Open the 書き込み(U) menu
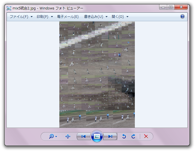The height and width of the screenshot is (153, 195). point(94,17)
